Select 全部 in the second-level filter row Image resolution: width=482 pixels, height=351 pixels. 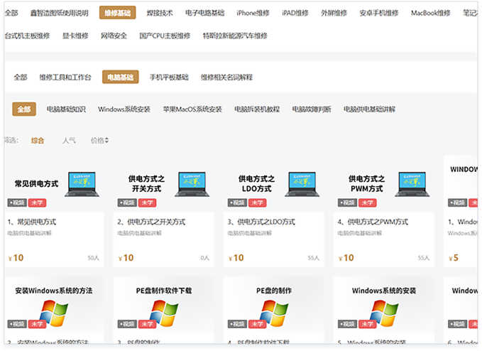click(x=21, y=77)
